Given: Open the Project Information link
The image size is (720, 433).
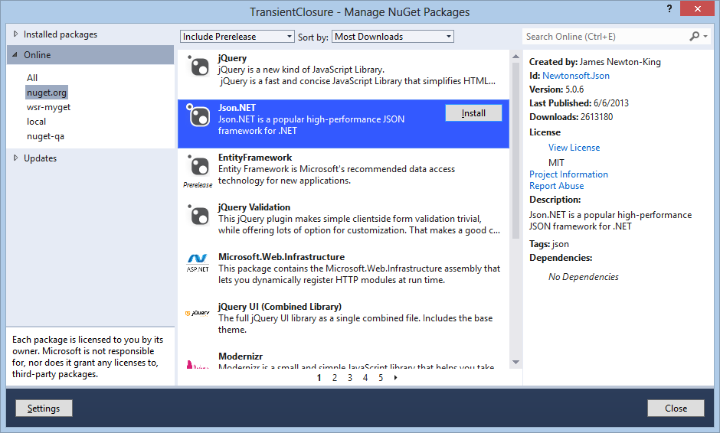Looking at the screenshot, I should (568, 174).
